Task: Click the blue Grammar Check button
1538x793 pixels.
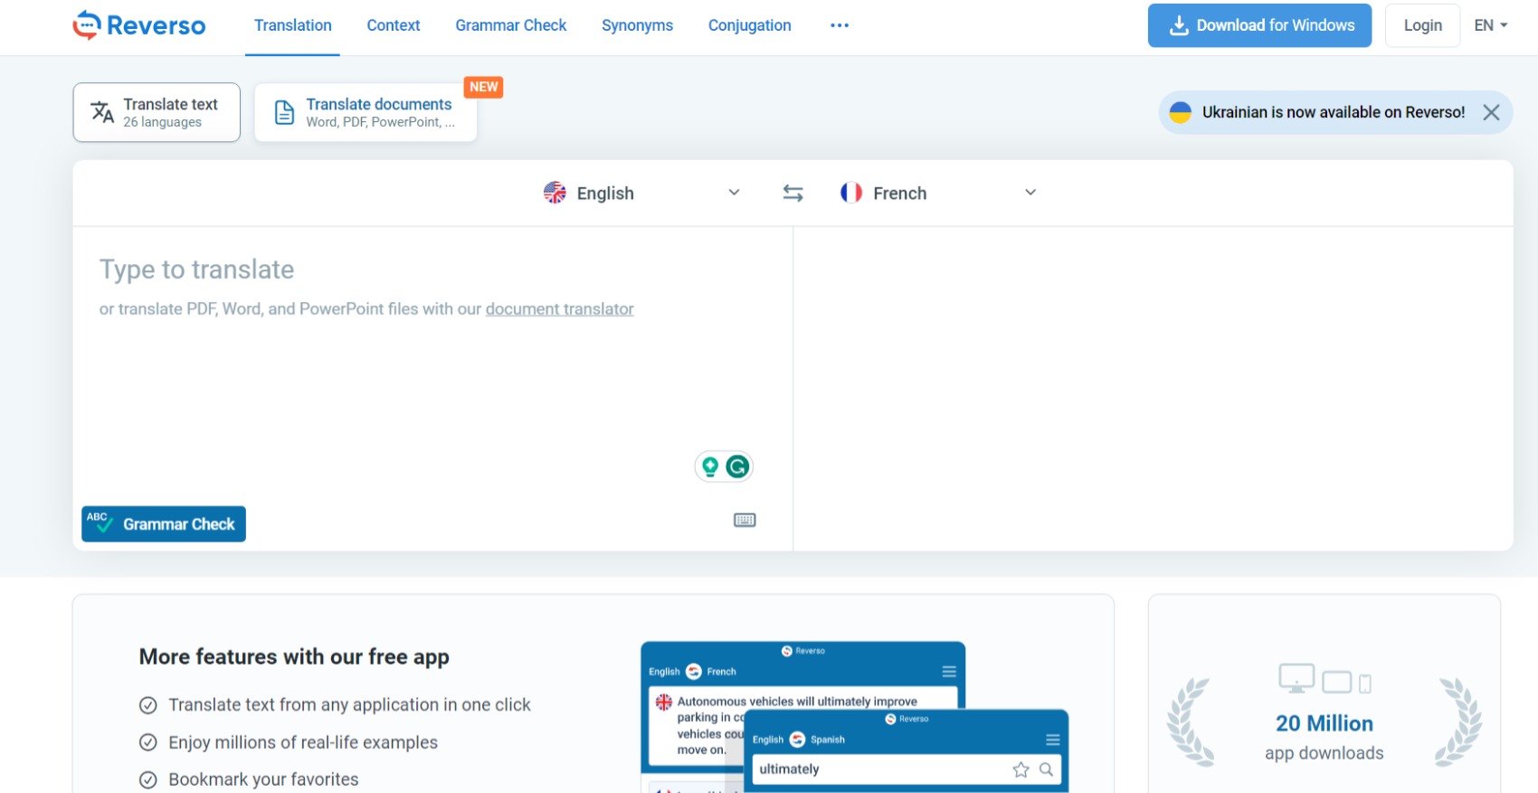Action: (164, 524)
